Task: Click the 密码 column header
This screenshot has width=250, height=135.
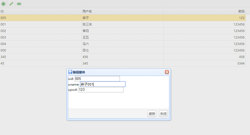Action: coord(205,11)
